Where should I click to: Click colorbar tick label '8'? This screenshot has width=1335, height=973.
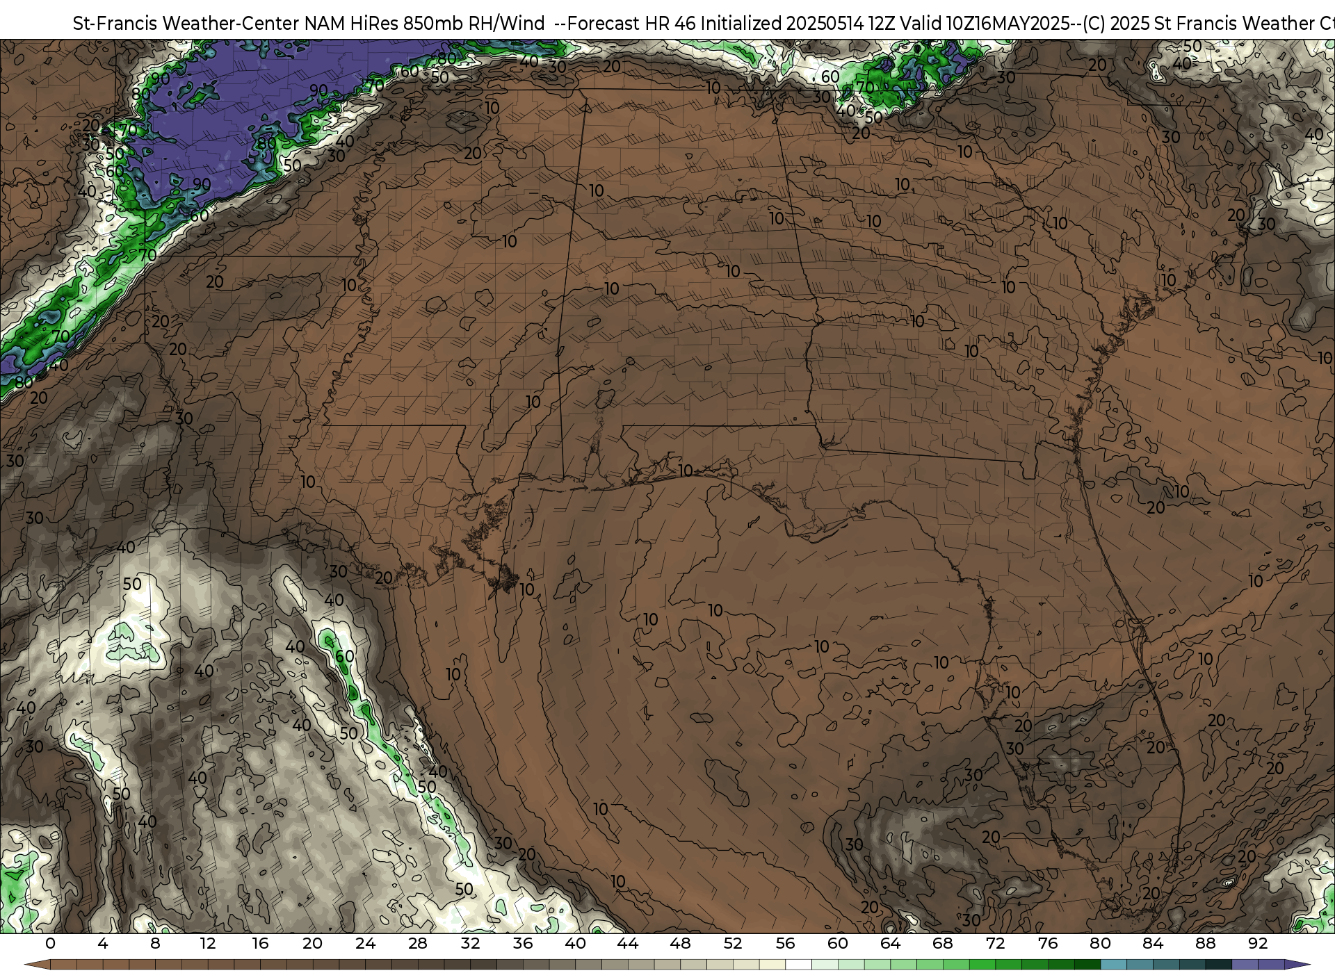[155, 943]
